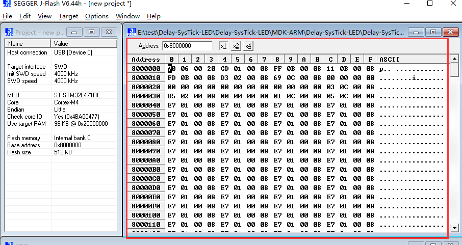The width and height of the screenshot is (462, 245).
Task: Open the View menu
Action: (x=44, y=16)
